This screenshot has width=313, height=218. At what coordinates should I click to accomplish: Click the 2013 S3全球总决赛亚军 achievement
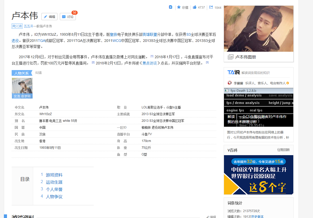pyautogui.click(x=158, y=114)
